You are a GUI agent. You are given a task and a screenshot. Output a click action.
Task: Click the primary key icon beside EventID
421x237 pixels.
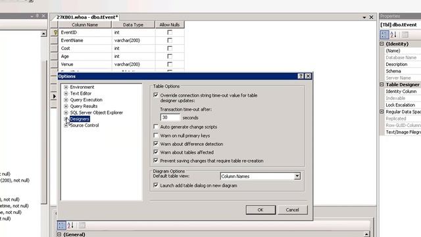55,32
